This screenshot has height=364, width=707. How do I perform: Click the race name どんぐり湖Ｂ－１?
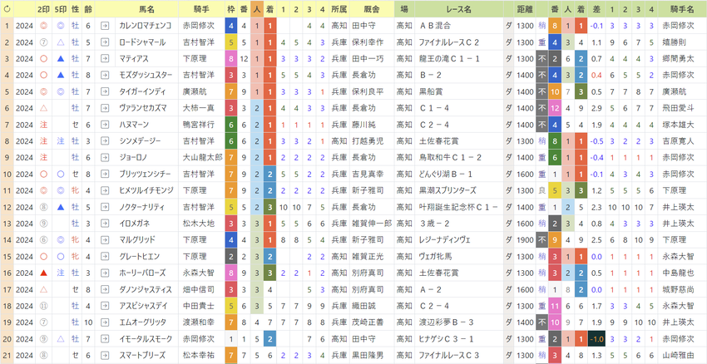click(x=446, y=174)
